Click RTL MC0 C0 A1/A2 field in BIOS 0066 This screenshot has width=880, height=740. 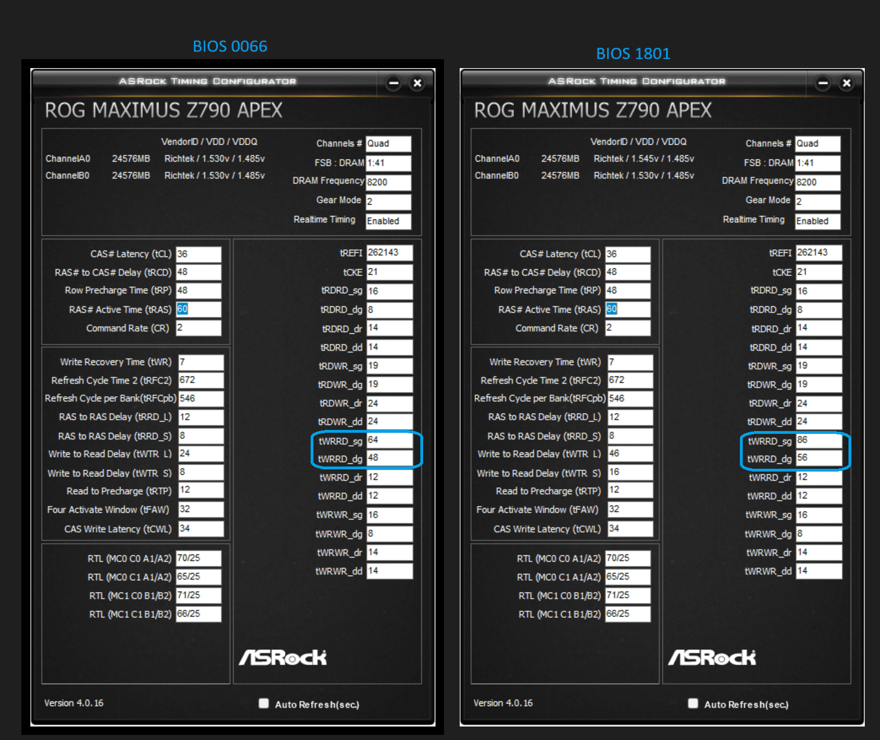click(x=199, y=558)
